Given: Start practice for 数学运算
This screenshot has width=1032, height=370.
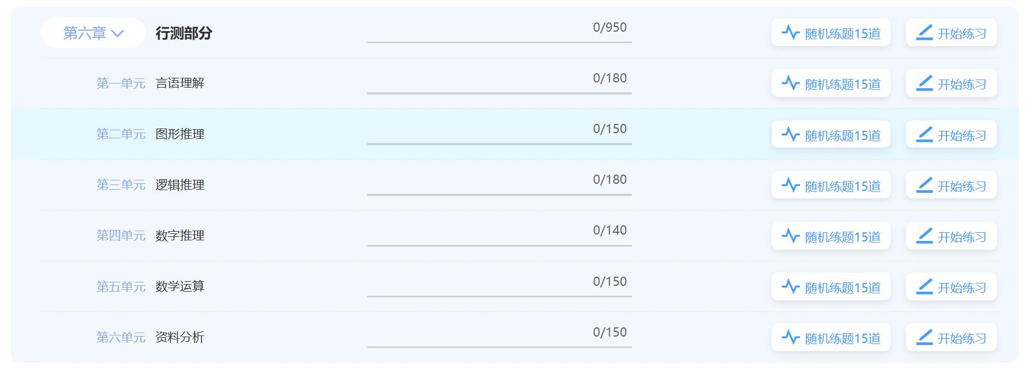Looking at the screenshot, I should [x=951, y=286].
